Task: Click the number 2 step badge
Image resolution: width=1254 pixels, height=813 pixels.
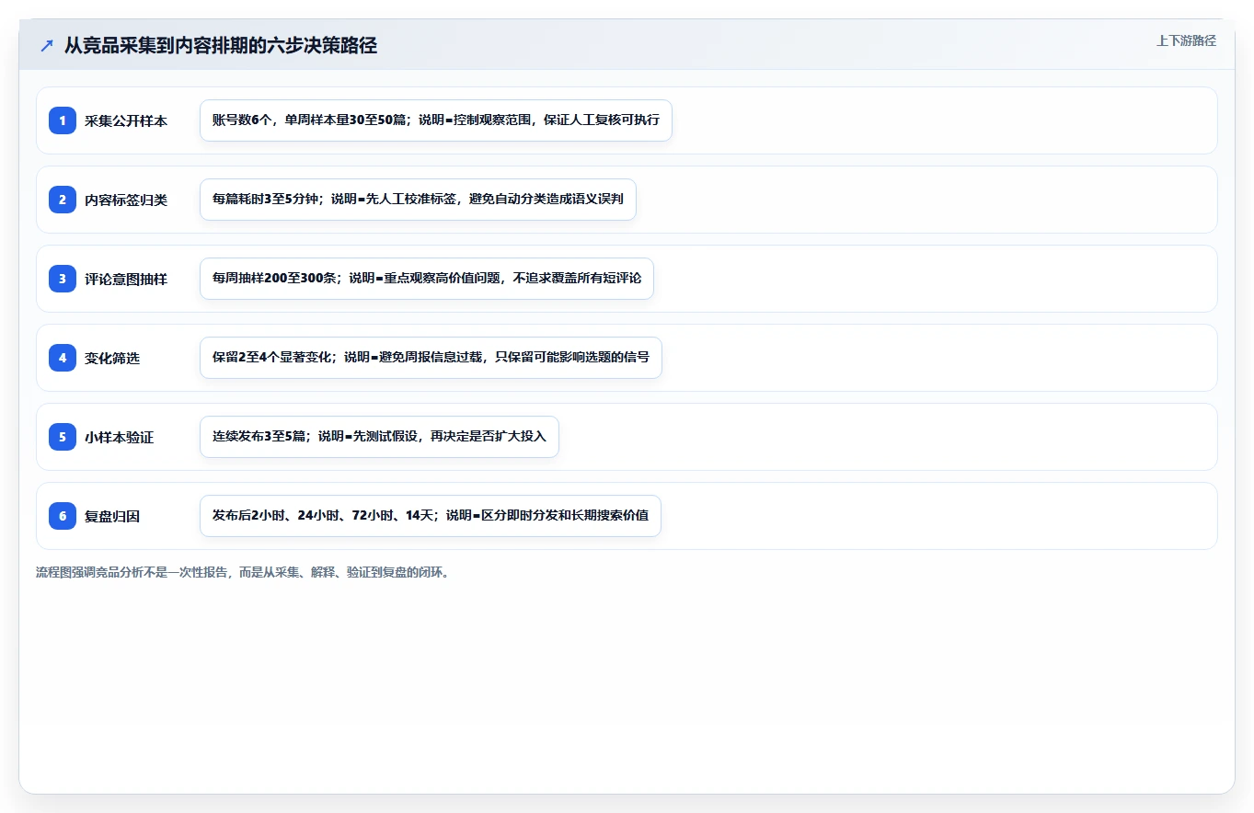Action: (63, 200)
